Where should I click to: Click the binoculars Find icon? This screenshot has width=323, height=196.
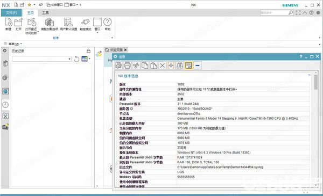point(180,66)
